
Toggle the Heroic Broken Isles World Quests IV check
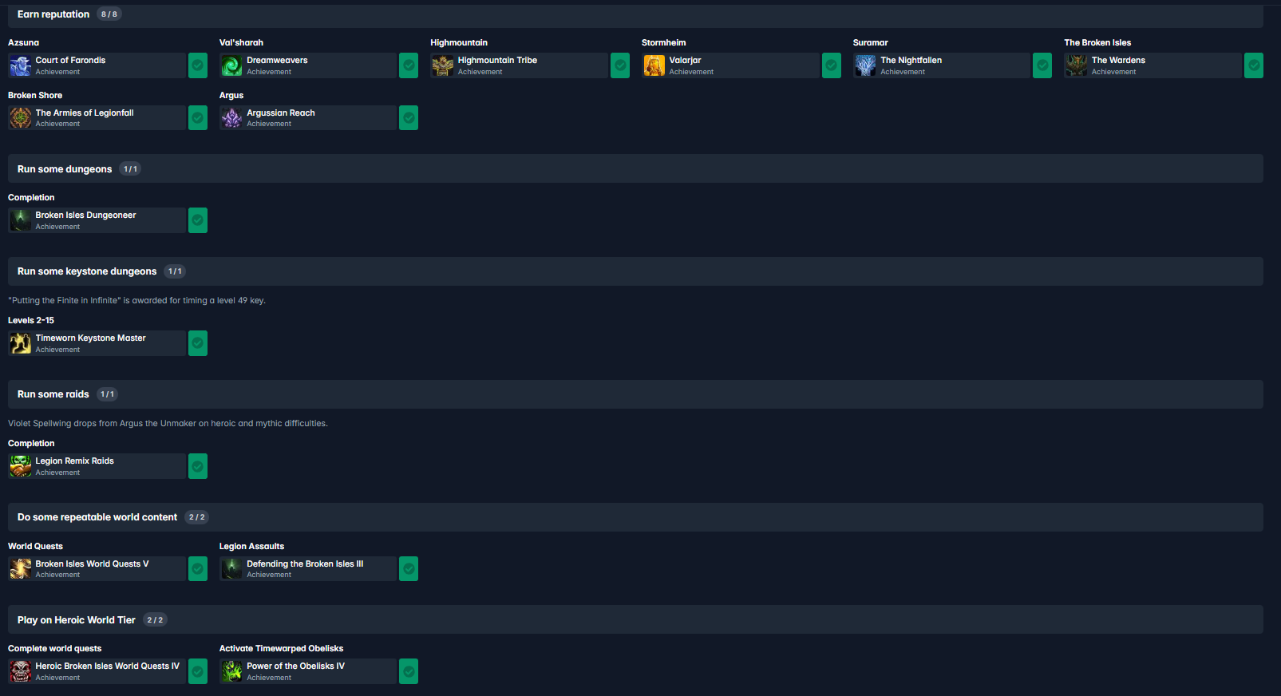pyautogui.click(x=198, y=671)
